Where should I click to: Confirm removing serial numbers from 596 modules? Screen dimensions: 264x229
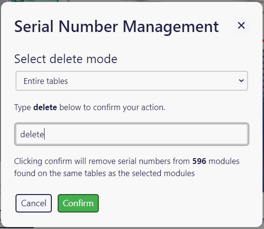tap(78, 203)
